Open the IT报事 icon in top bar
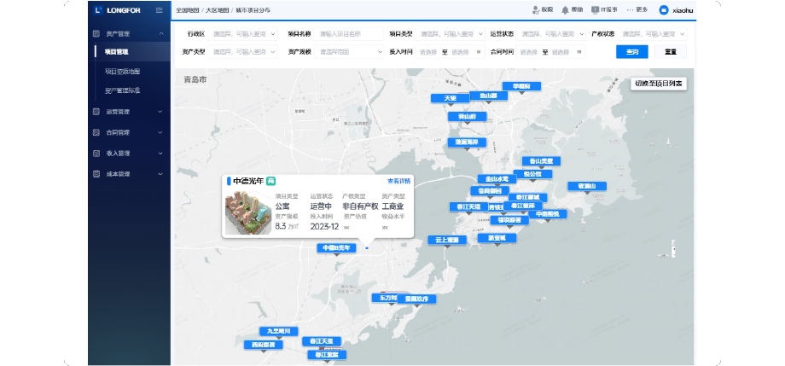 pyautogui.click(x=595, y=10)
